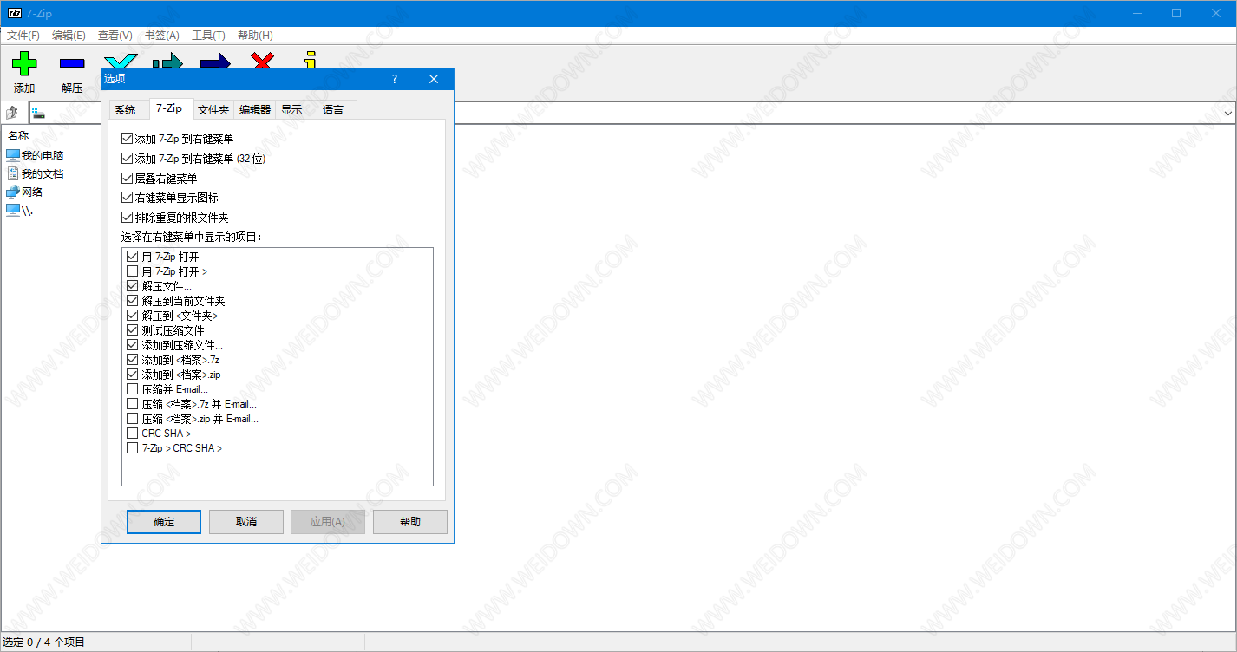Check 压缩 <档案>.zip 并 E-mail... item
This screenshot has width=1237, height=652.
coord(133,419)
